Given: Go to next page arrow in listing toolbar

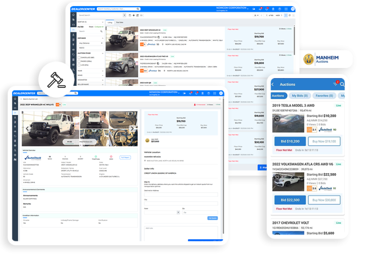Looking at the screenshot, I should pos(282,15).
